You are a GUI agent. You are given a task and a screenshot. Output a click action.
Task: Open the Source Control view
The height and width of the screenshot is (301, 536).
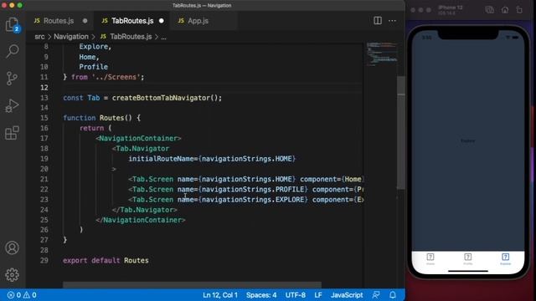tap(13, 78)
